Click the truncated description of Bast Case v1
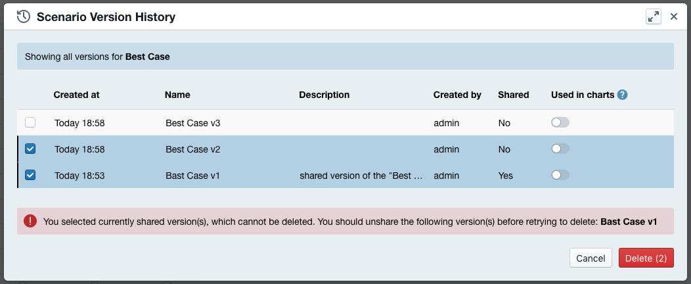The width and height of the screenshot is (691, 284). 360,176
